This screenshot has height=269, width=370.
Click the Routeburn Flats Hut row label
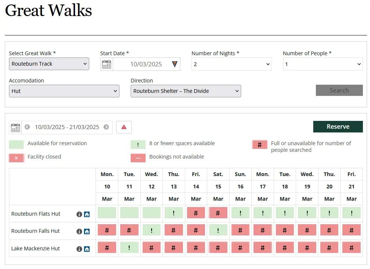(x=35, y=214)
